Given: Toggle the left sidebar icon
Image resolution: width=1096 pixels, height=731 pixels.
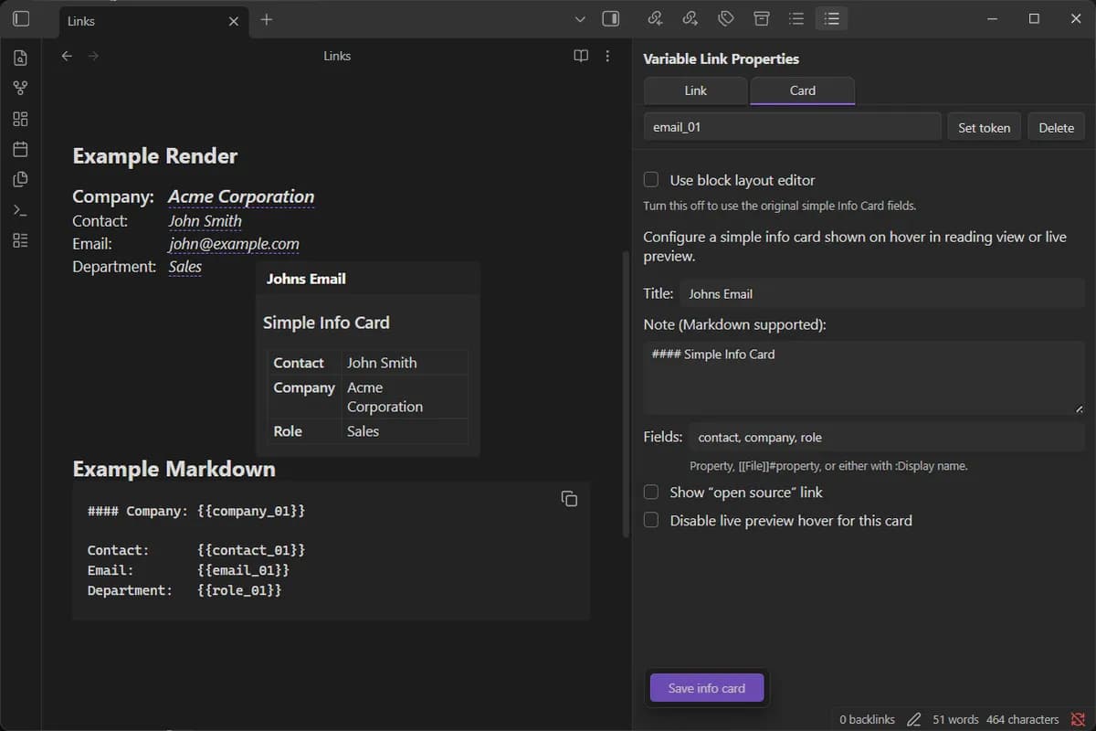Looking at the screenshot, I should 20,18.
